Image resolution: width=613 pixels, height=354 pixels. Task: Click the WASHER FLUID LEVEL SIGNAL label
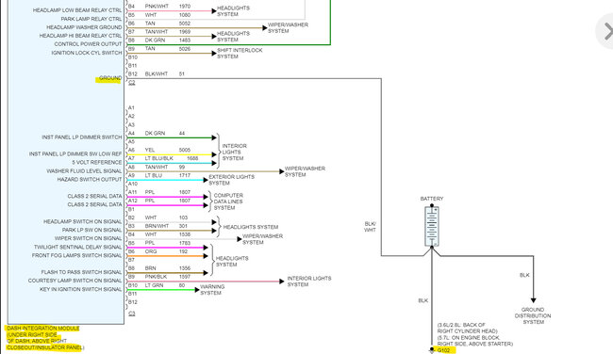[84, 171]
